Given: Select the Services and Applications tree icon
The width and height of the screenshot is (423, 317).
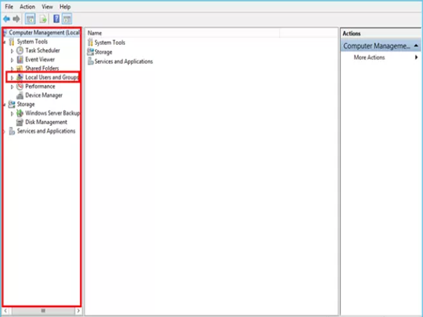Looking at the screenshot, I should pos(12,131).
